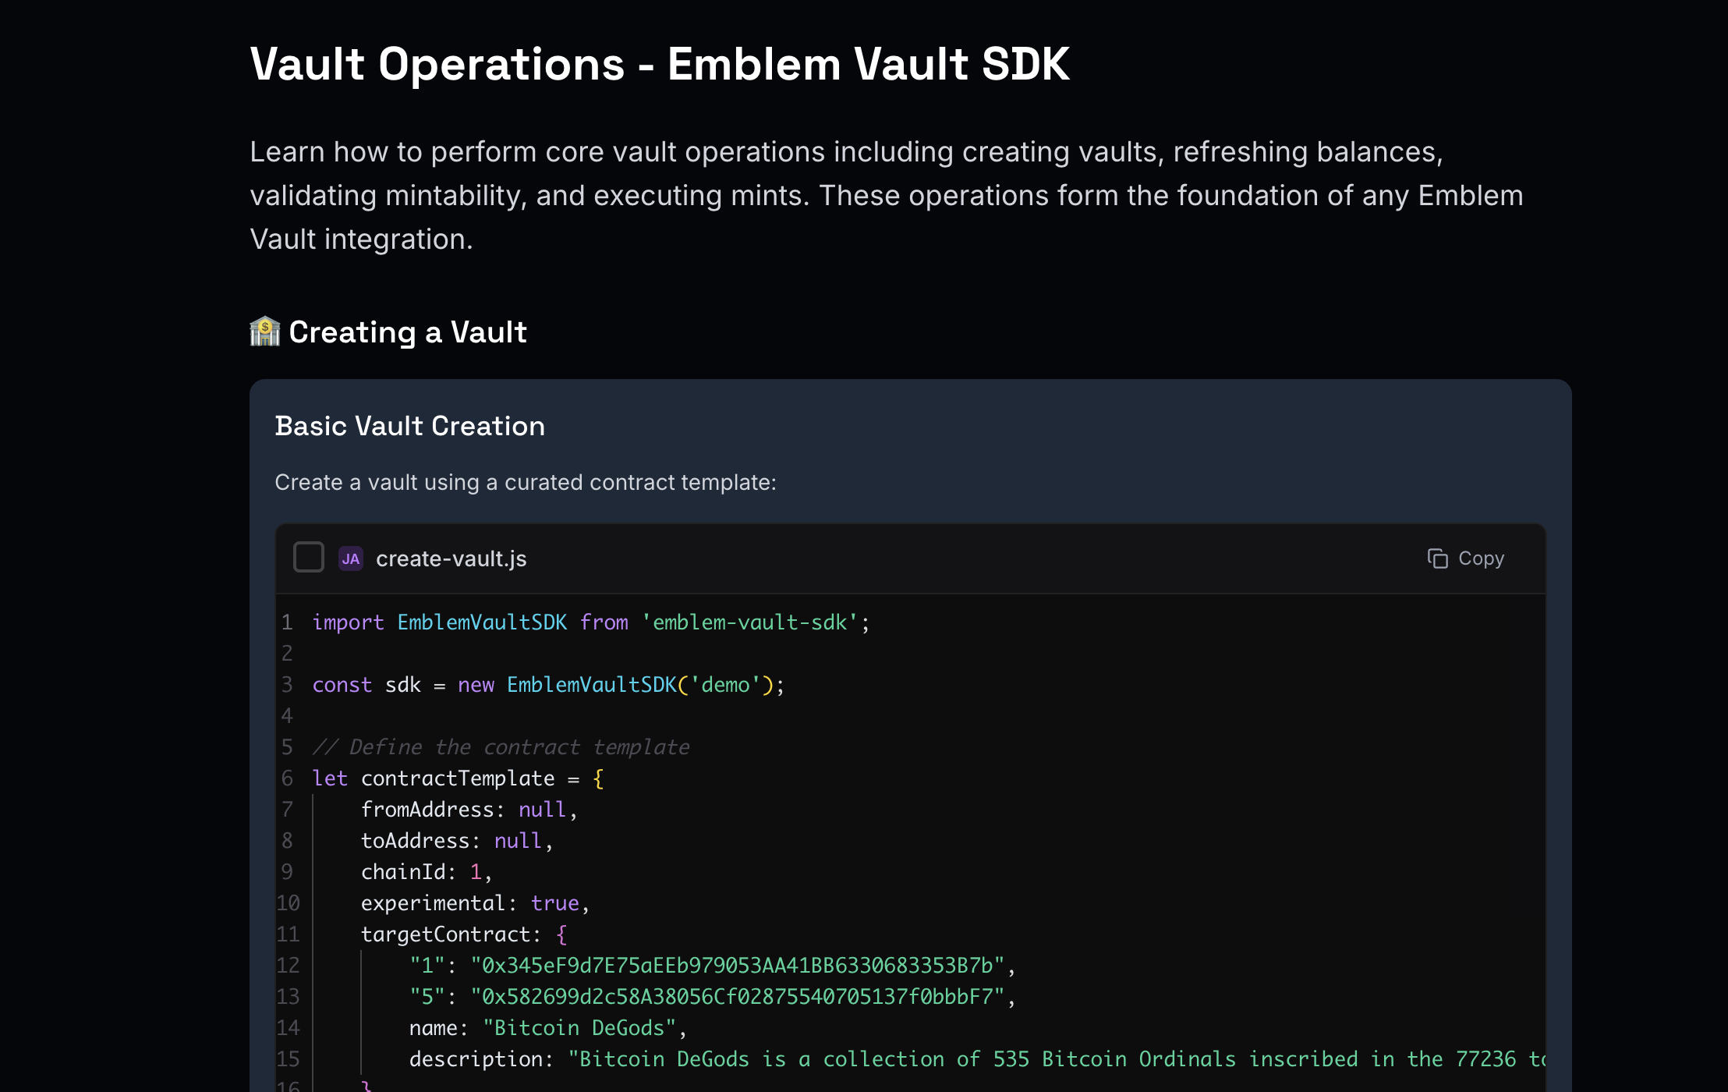Click the chain 1 contract address string
Viewport: 1728px width, 1092px height.
tap(738, 966)
